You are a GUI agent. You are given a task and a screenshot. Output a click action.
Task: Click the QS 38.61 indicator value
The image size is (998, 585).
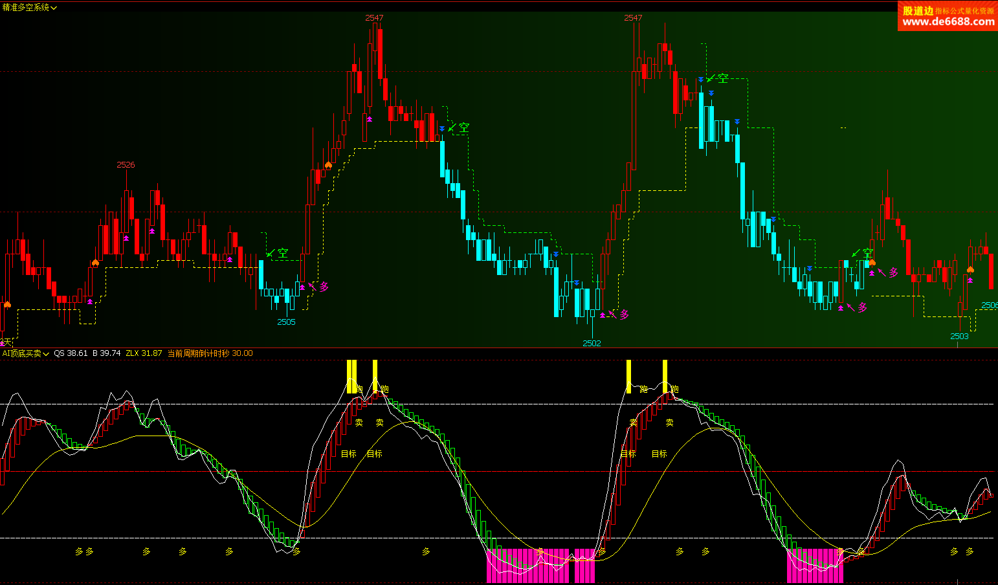tap(71, 353)
